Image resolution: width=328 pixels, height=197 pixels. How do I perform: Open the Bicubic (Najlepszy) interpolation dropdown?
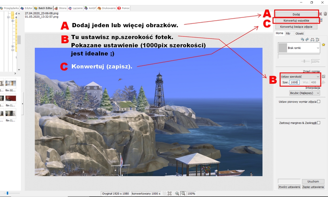305,93
